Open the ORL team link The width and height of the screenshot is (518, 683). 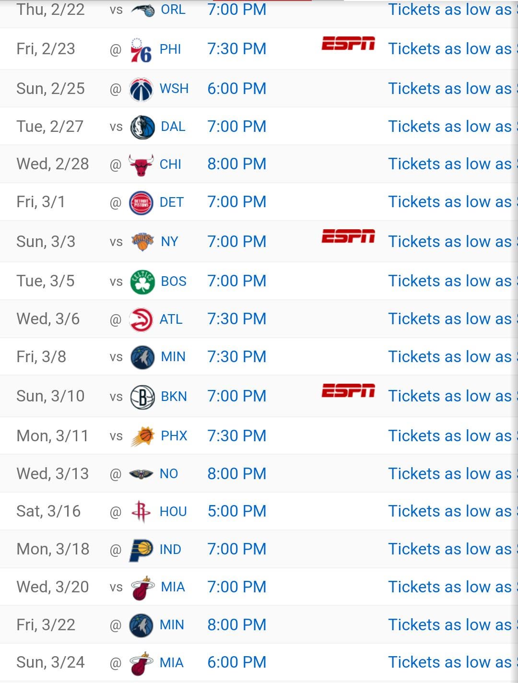(x=173, y=10)
